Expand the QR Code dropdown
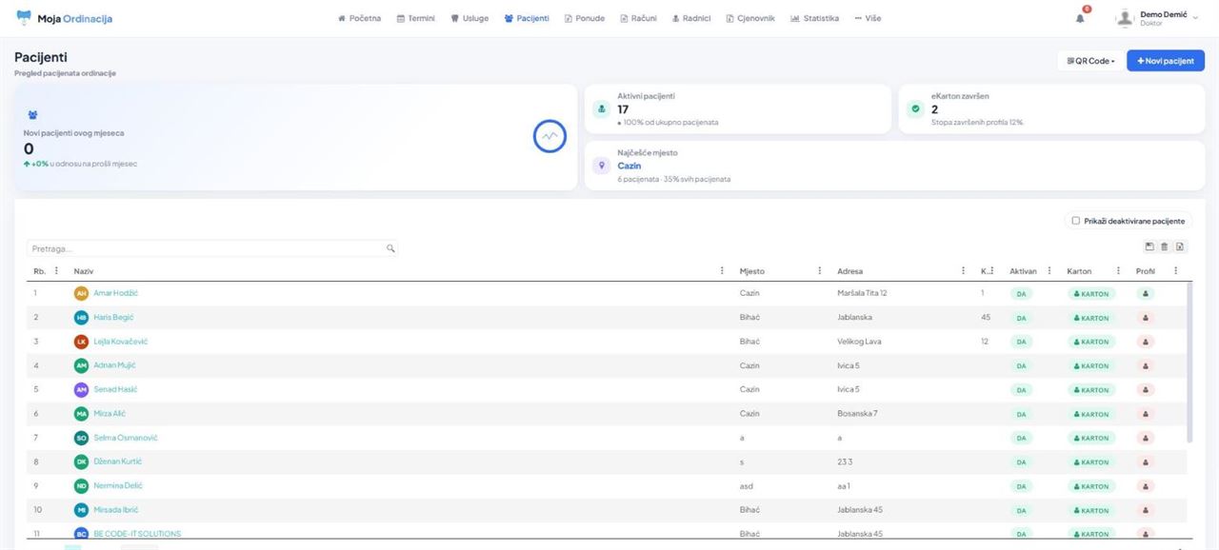 (x=1090, y=61)
